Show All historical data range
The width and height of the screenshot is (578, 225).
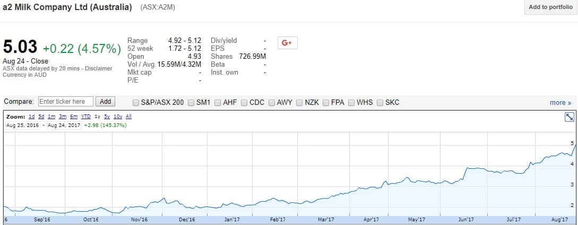(128, 116)
